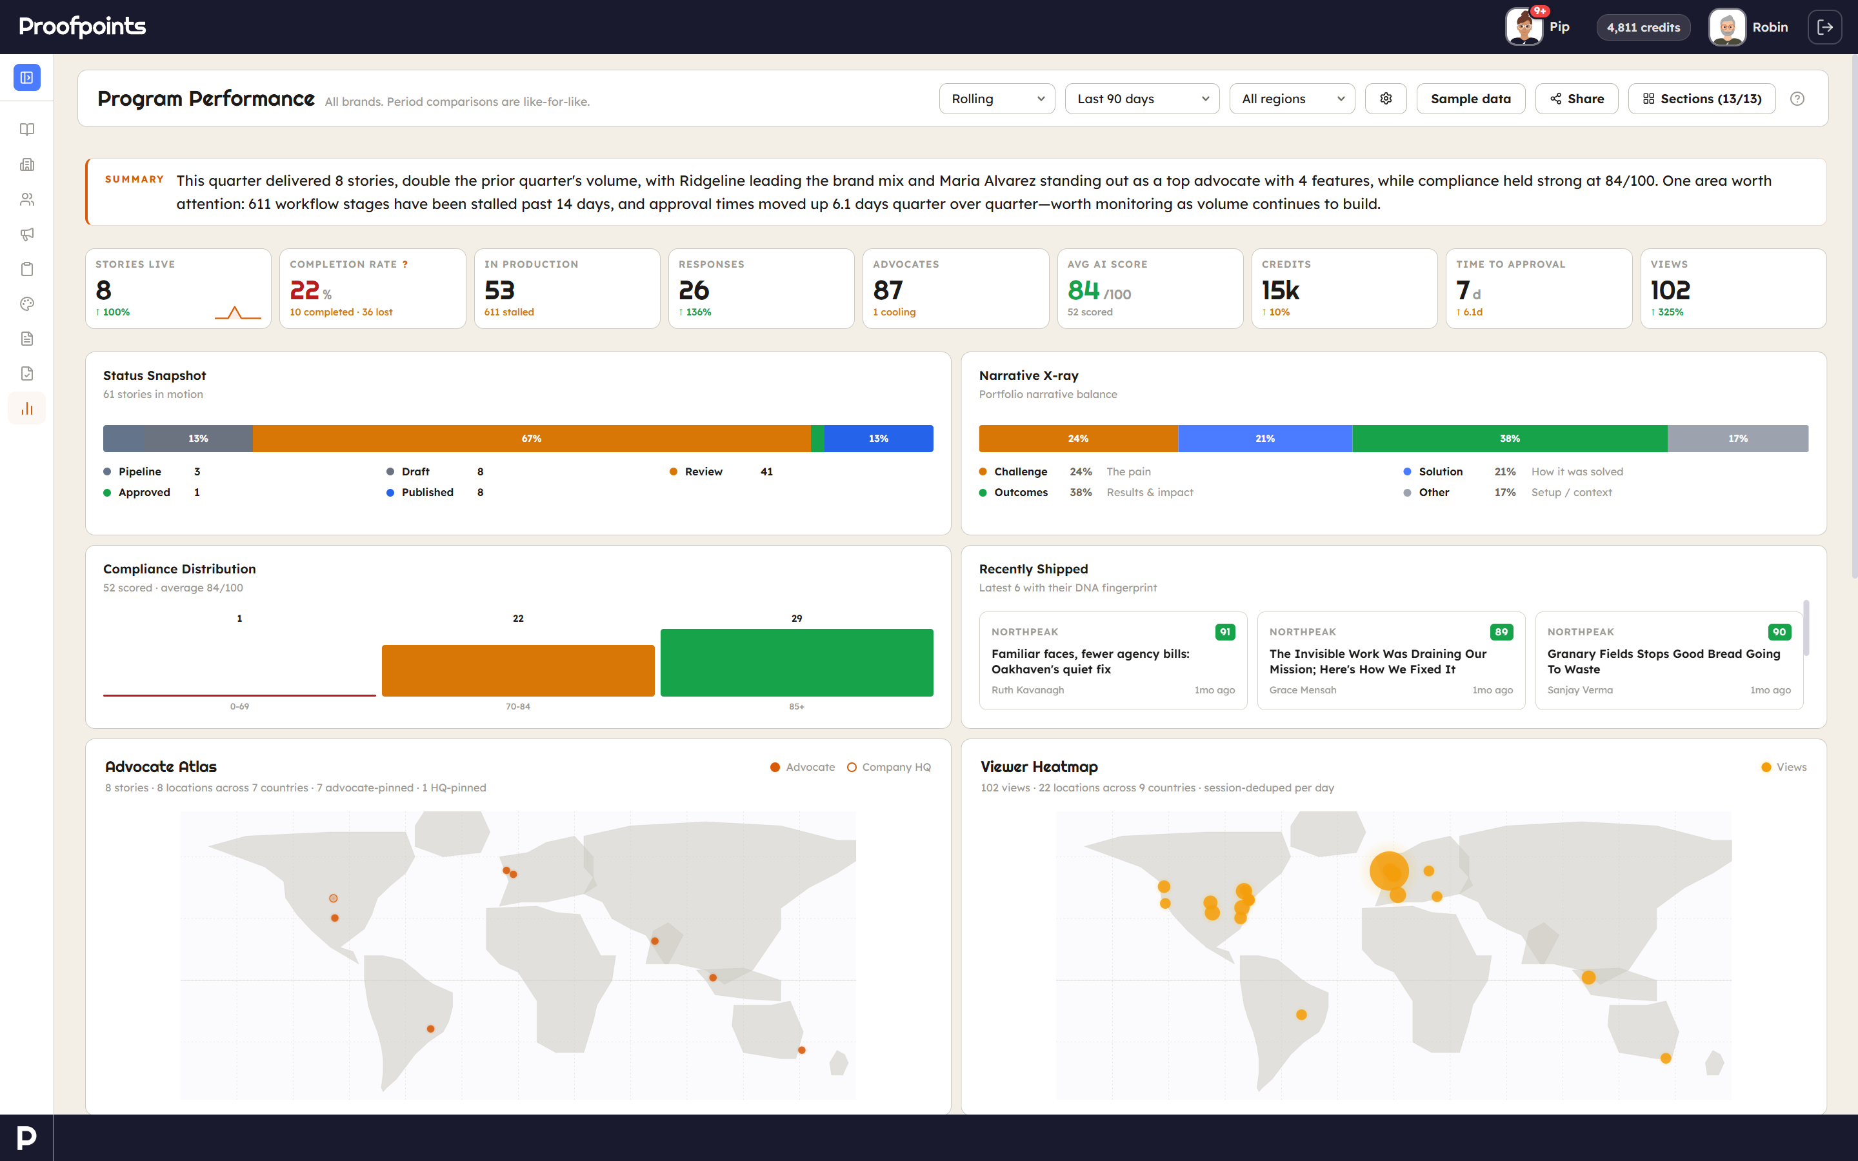Viewport: 1858px width, 1161px height.
Task: Click the Share button
Action: coord(1576,98)
